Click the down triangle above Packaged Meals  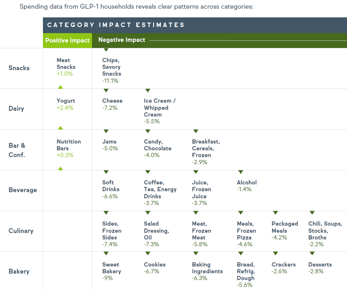click(275, 213)
